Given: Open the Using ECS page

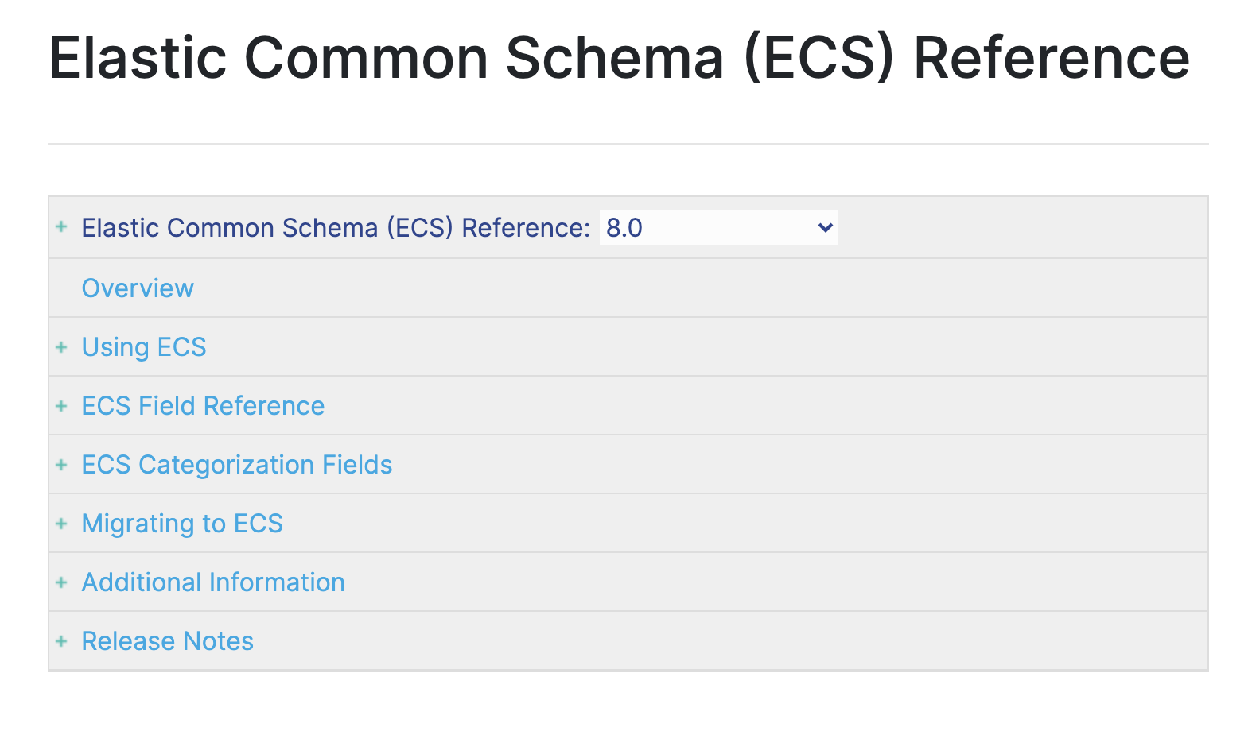Looking at the screenshot, I should (x=143, y=347).
